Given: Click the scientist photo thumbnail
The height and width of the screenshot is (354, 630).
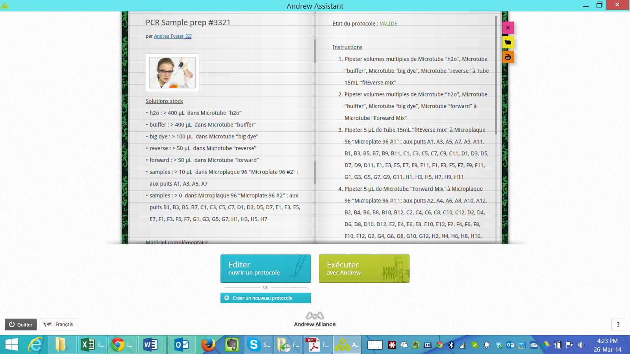Looking at the screenshot, I should (172, 73).
